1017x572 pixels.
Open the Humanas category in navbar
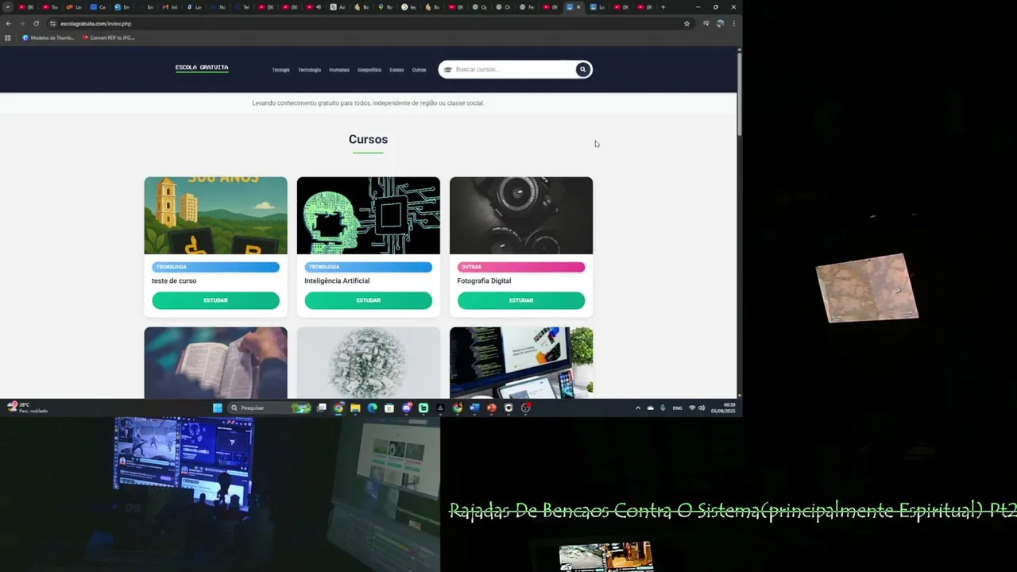(x=339, y=70)
